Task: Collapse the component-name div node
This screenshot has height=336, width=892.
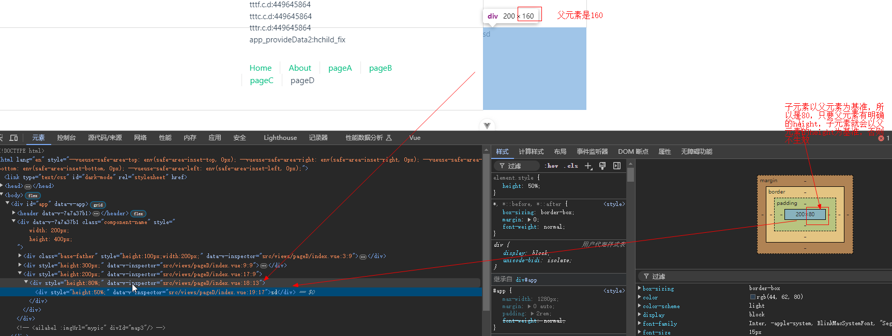Action: pyautogui.click(x=14, y=221)
